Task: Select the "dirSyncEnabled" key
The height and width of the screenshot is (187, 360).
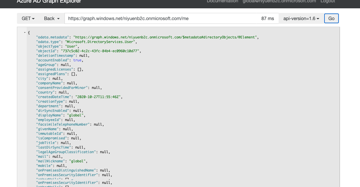Action: [53, 111]
